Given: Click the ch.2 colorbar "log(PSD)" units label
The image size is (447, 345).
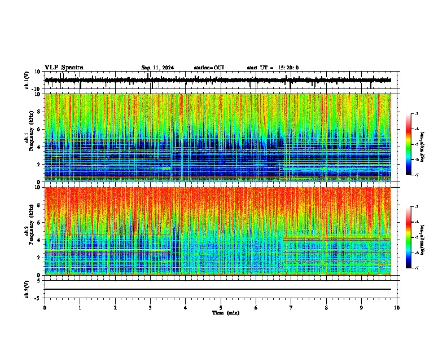Looking at the screenshot, I should 423,240.
